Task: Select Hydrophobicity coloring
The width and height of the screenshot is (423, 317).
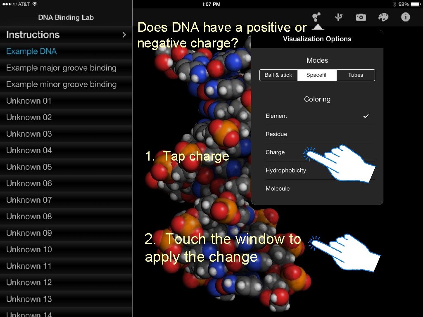Action: (x=285, y=170)
